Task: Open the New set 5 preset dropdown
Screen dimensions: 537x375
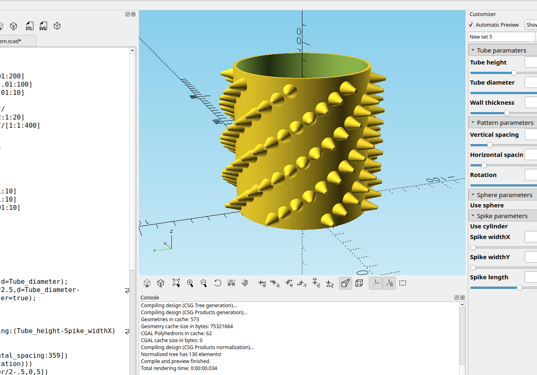Action: tap(501, 37)
